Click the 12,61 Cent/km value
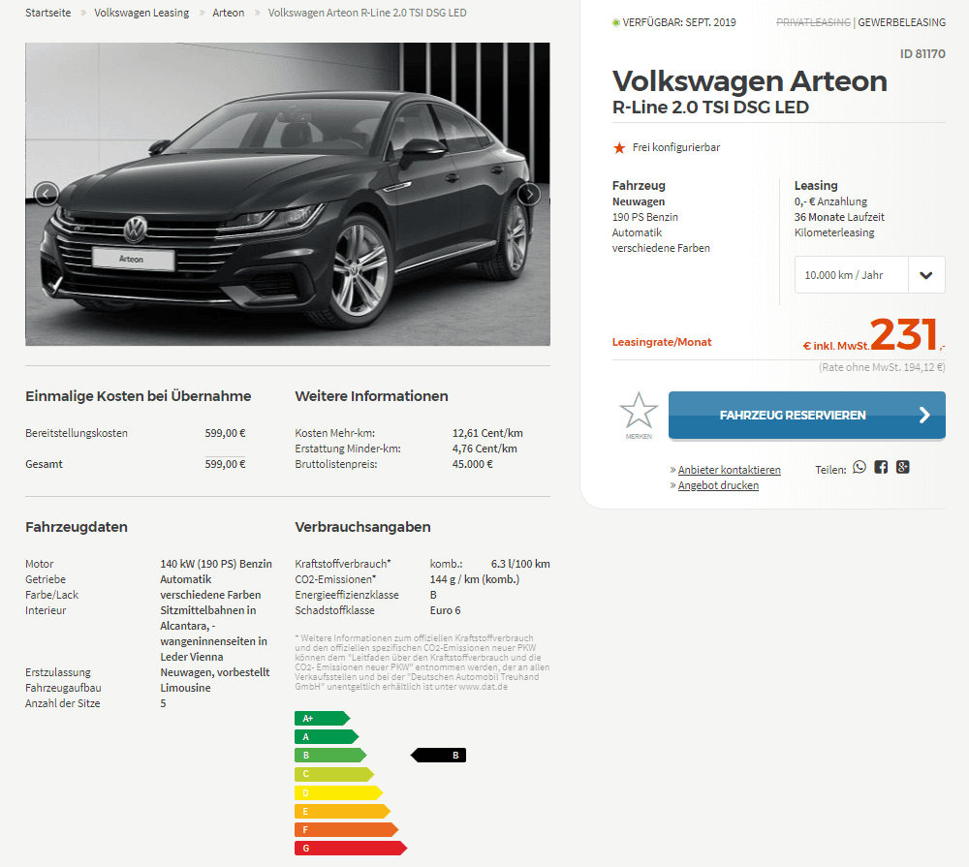 pos(487,433)
